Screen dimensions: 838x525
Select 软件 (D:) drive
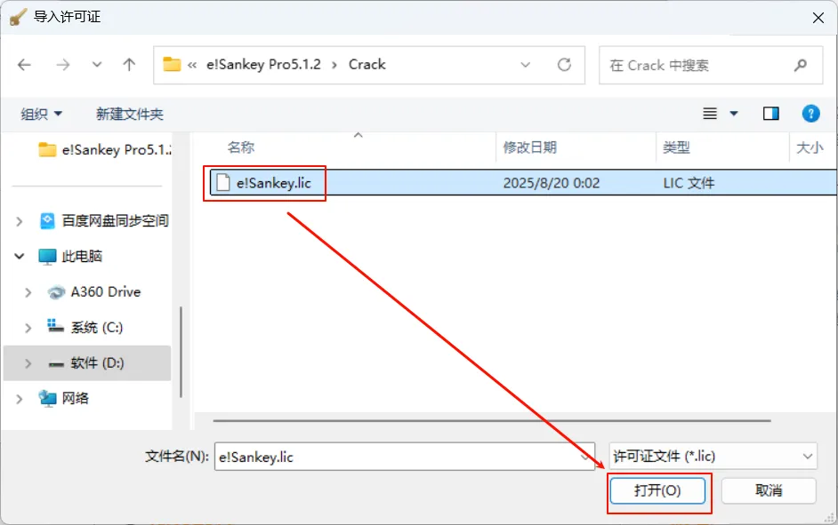coord(86,362)
